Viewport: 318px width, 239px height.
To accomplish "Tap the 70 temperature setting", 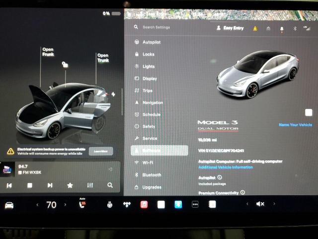I will [x=51, y=205].
